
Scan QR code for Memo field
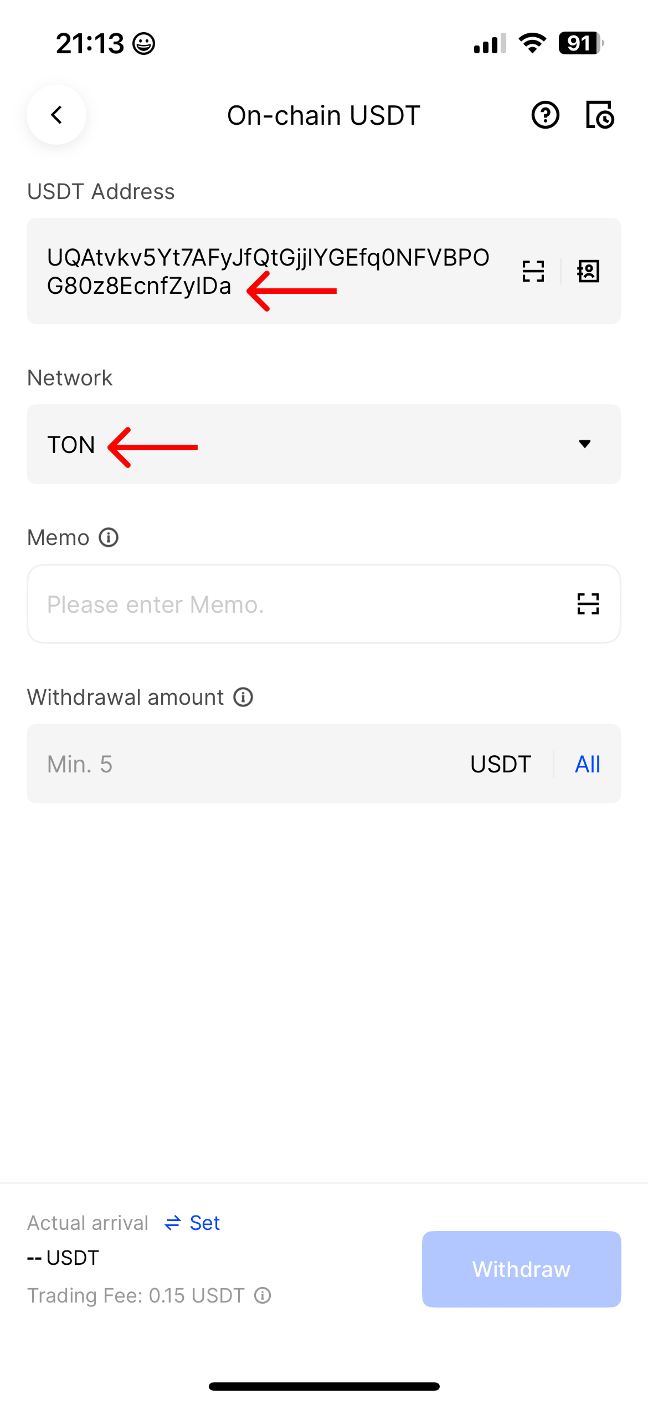point(588,604)
